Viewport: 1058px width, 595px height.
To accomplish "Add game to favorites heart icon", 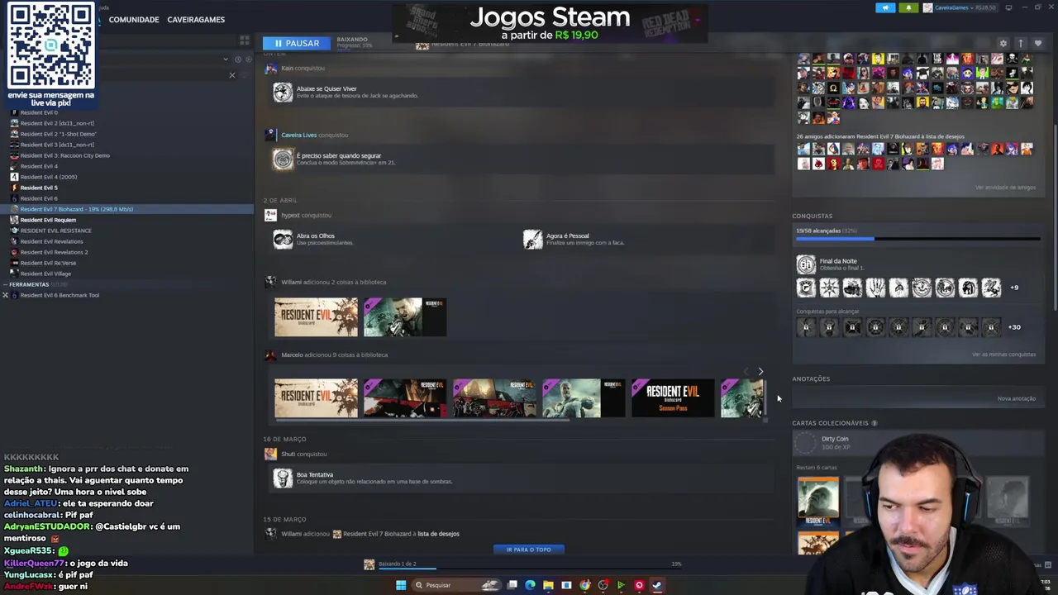I will click(x=1038, y=43).
